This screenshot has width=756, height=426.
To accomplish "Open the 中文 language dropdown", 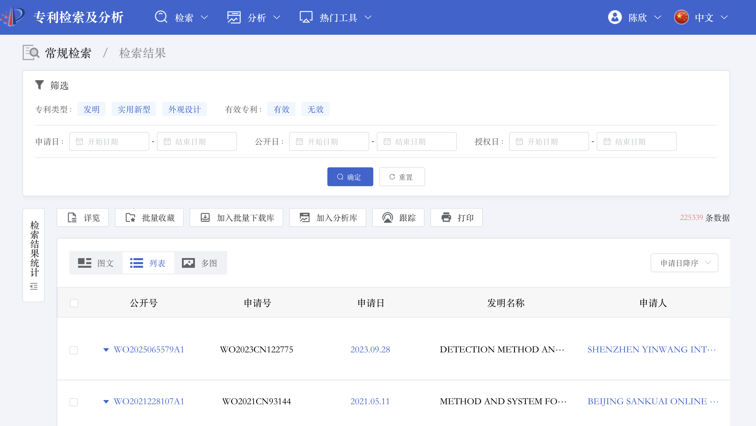I will (x=724, y=17).
